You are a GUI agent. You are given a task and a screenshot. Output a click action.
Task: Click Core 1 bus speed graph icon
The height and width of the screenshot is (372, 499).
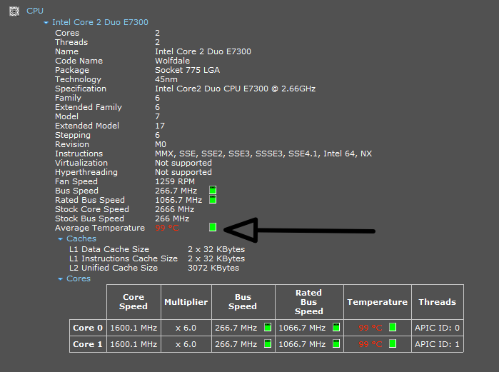click(x=268, y=343)
